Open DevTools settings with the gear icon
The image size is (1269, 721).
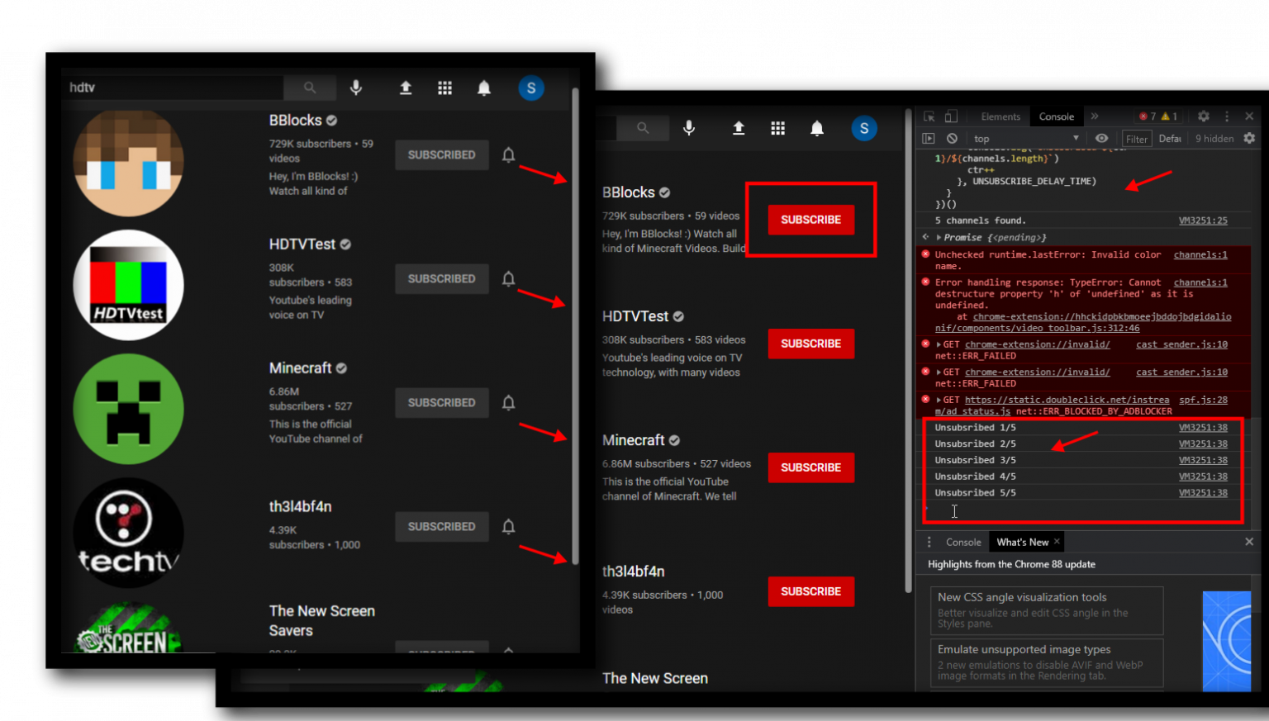(x=1203, y=116)
